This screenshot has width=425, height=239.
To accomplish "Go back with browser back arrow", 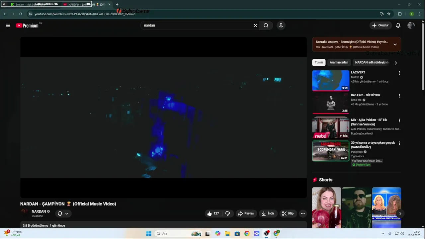I will [5, 14].
